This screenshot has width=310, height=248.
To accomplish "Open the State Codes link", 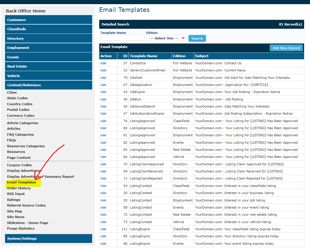I will pos(17,98).
